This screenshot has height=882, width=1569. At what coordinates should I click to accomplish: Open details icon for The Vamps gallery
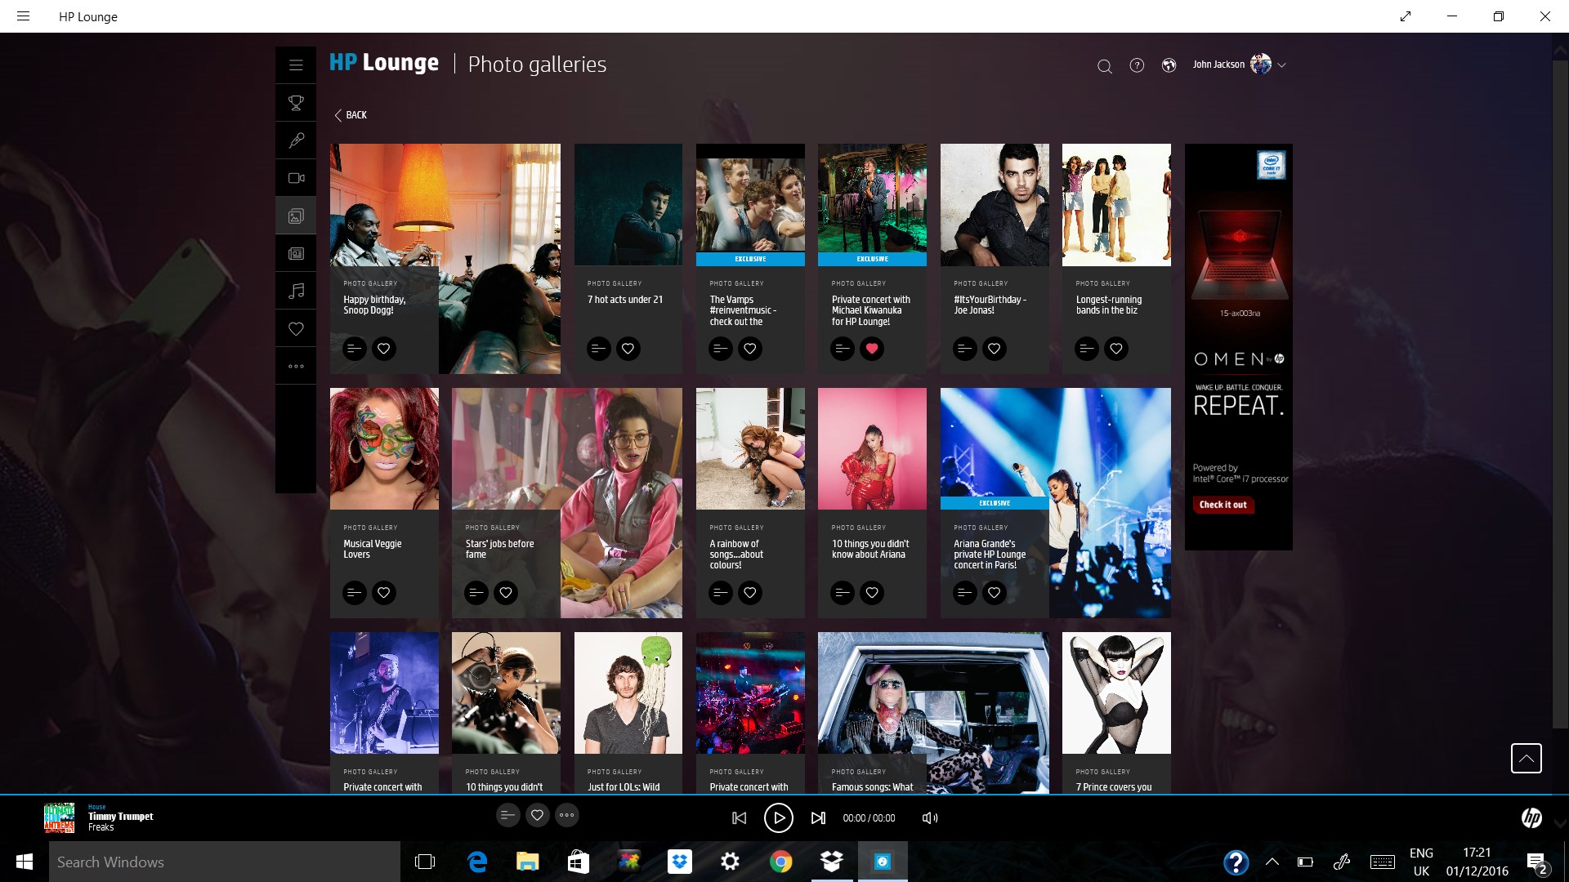click(x=720, y=349)
